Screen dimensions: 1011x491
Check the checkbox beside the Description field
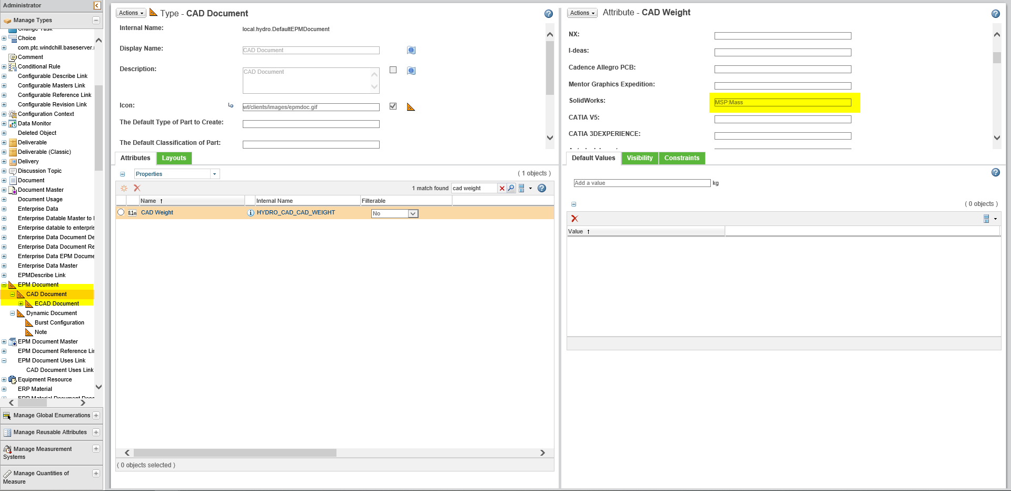(x=393, y=70)
